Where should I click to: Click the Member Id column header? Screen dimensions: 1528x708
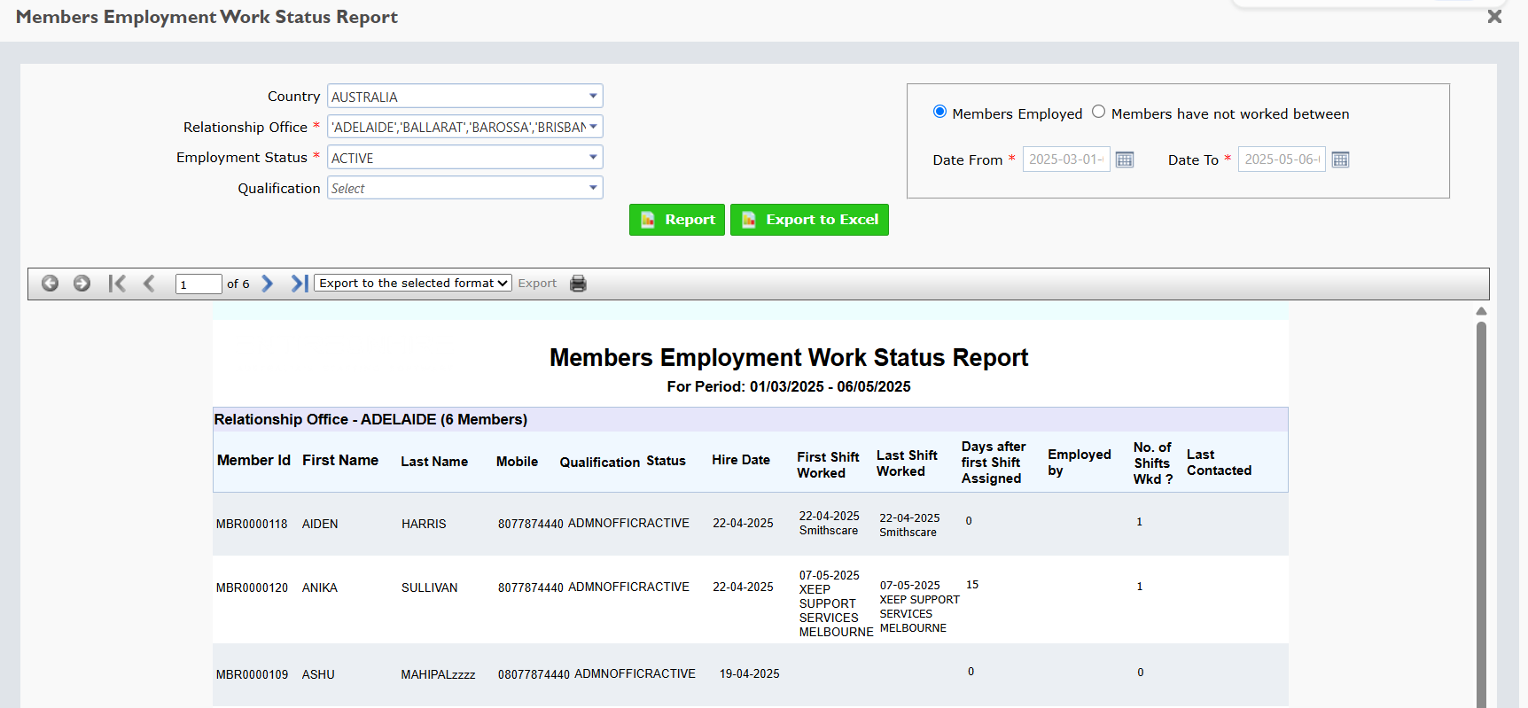[253, 460]
